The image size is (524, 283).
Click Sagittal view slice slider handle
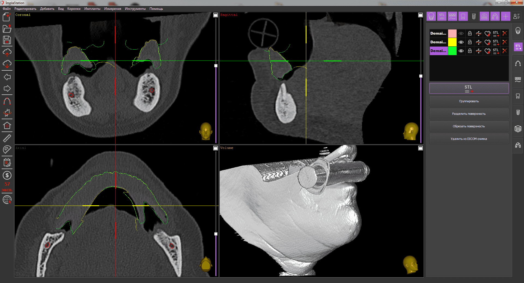pyautogui.click(x=421, y=76)
